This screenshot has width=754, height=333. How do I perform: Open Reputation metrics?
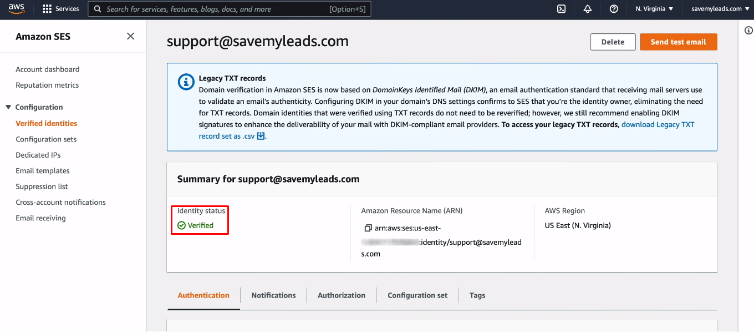click(47, 85)
